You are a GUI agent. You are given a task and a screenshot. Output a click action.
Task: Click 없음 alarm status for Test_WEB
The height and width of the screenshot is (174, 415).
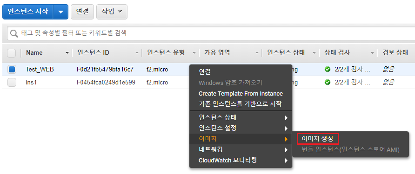pyautogui.click(x=388, y=70)
